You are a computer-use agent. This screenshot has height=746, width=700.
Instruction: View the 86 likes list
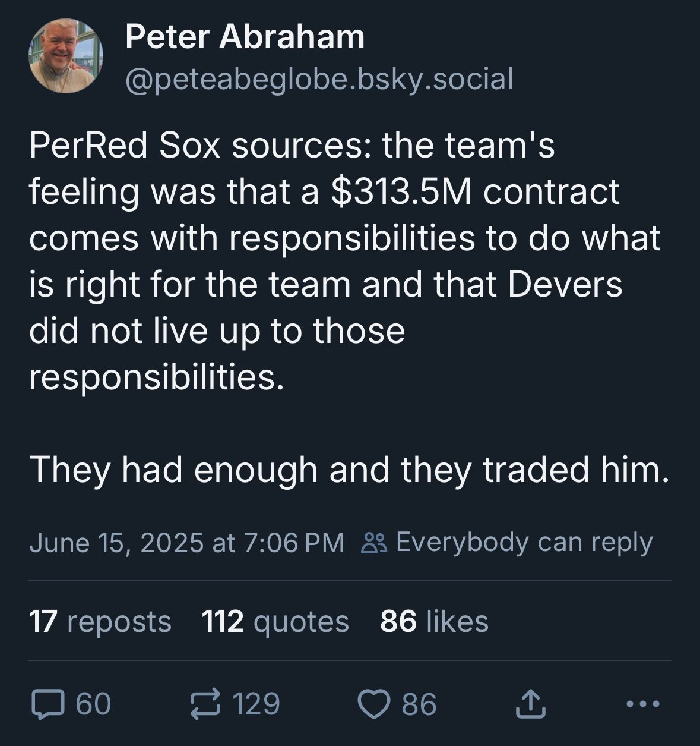tap(434, 622)
